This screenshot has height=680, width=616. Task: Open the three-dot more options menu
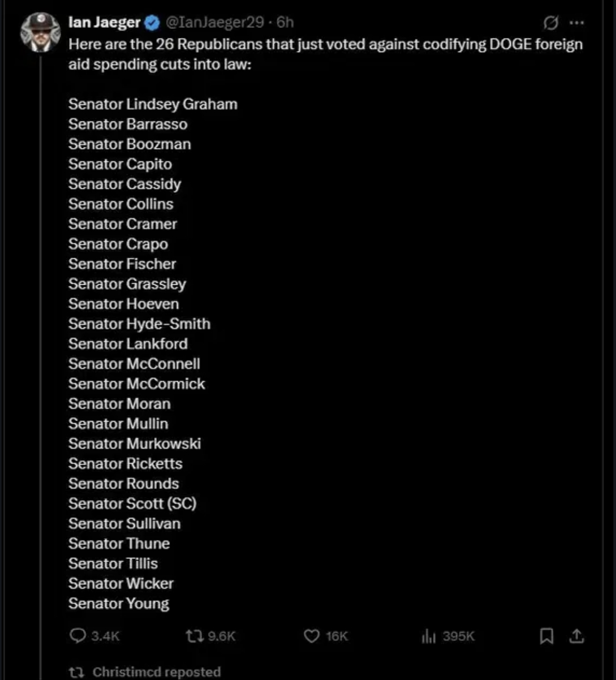[x=577, y=23]
